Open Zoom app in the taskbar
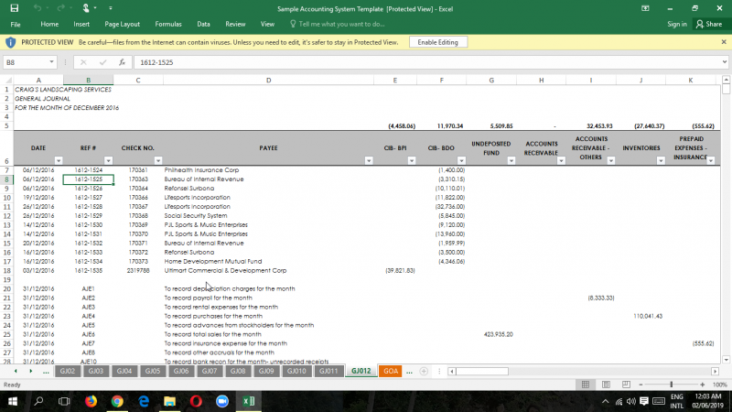Viewport: 732px width, 412px height. [x=221, y=401]
